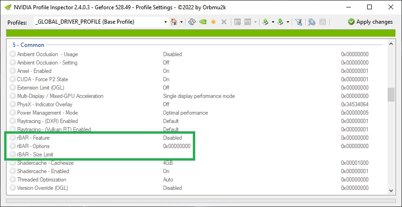The width and height of the screenshot is (402, 207).
Task: Collapse the 5 - Common section header
Action: (x=28, y=45)
